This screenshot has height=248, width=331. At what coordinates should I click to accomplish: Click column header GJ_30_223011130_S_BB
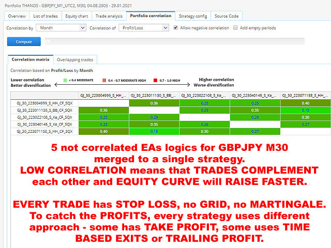click(x=154, y=96)
